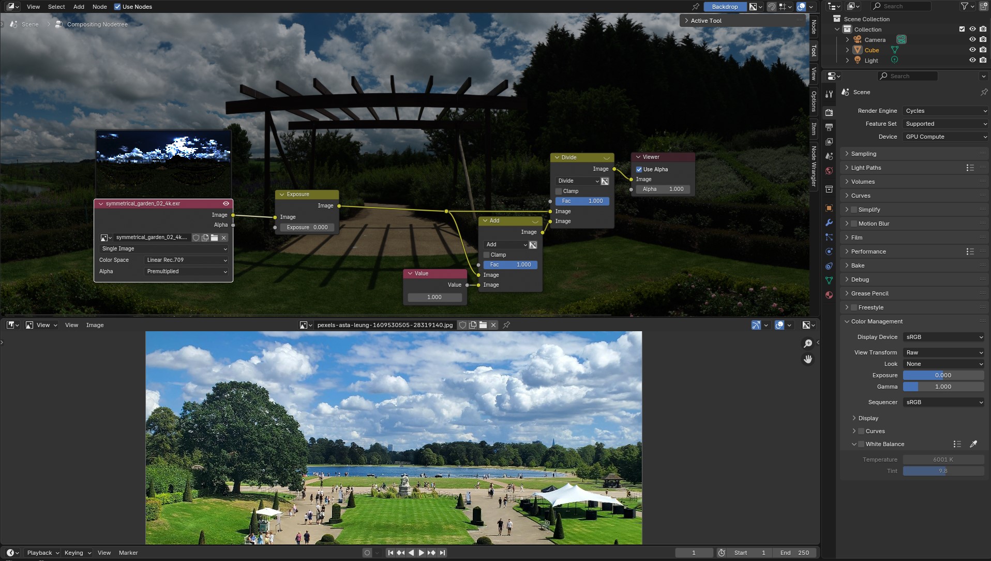Image resolution: width=991 pixels, height=561 pixels.
Task: Open the Render Engine dropdown
Action: (x=945, y=111)
